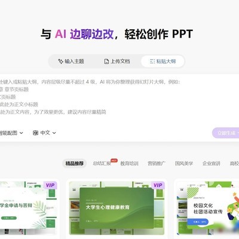Open the 中文 language dropdown

(x=45, y=133)
